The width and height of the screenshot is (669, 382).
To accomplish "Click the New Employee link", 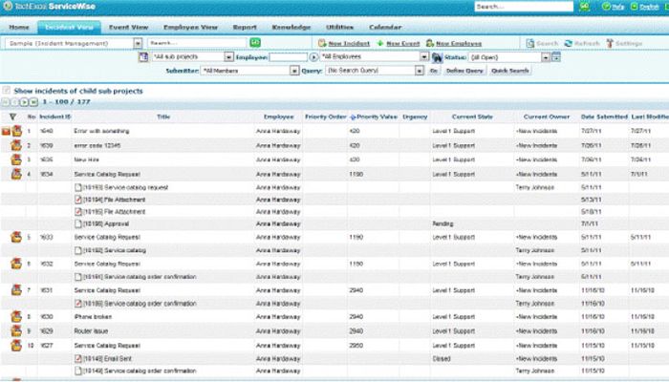I will [454, 44].
